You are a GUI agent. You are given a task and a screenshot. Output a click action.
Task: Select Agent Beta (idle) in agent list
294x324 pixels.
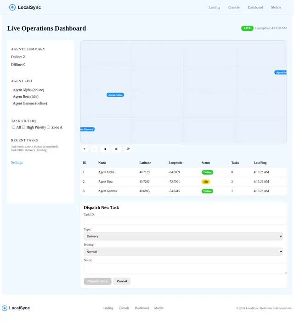(25, 97)
